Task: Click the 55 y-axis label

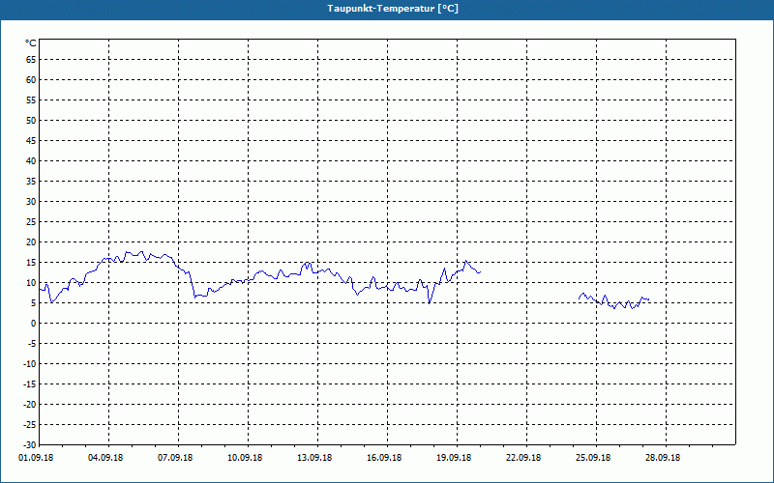Action: (31, 100)
